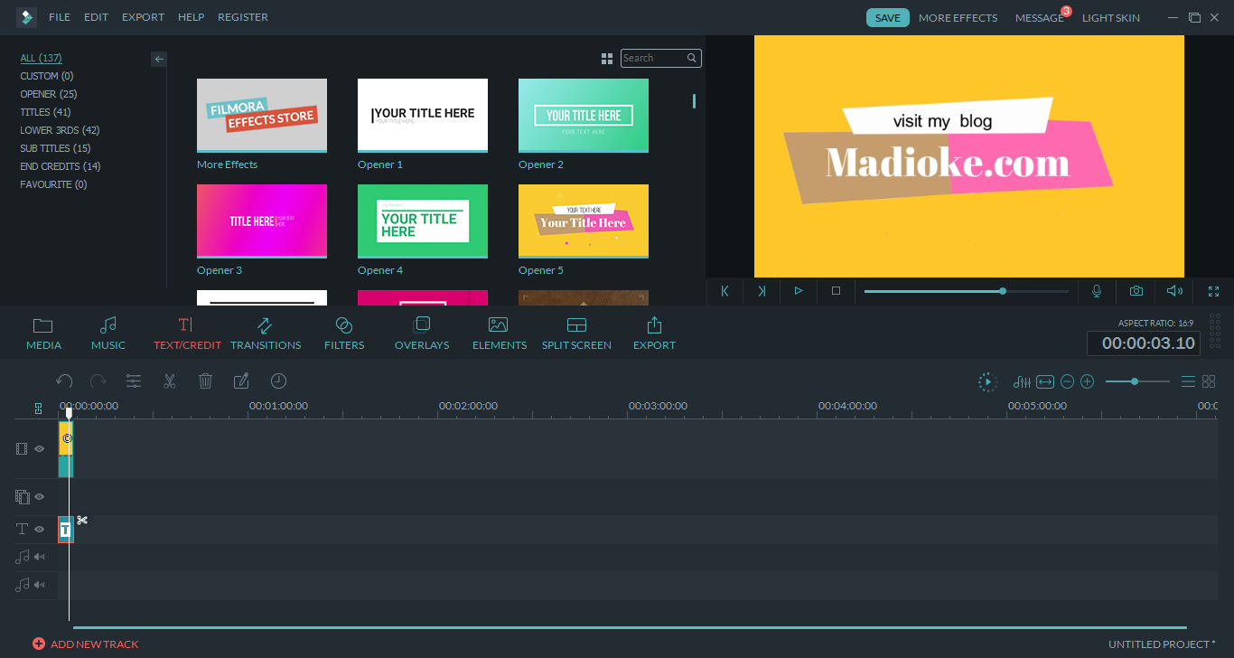Take a snapshot with camera icon
Viewport: 1234px width, 658px height.
pos(1136,291)
